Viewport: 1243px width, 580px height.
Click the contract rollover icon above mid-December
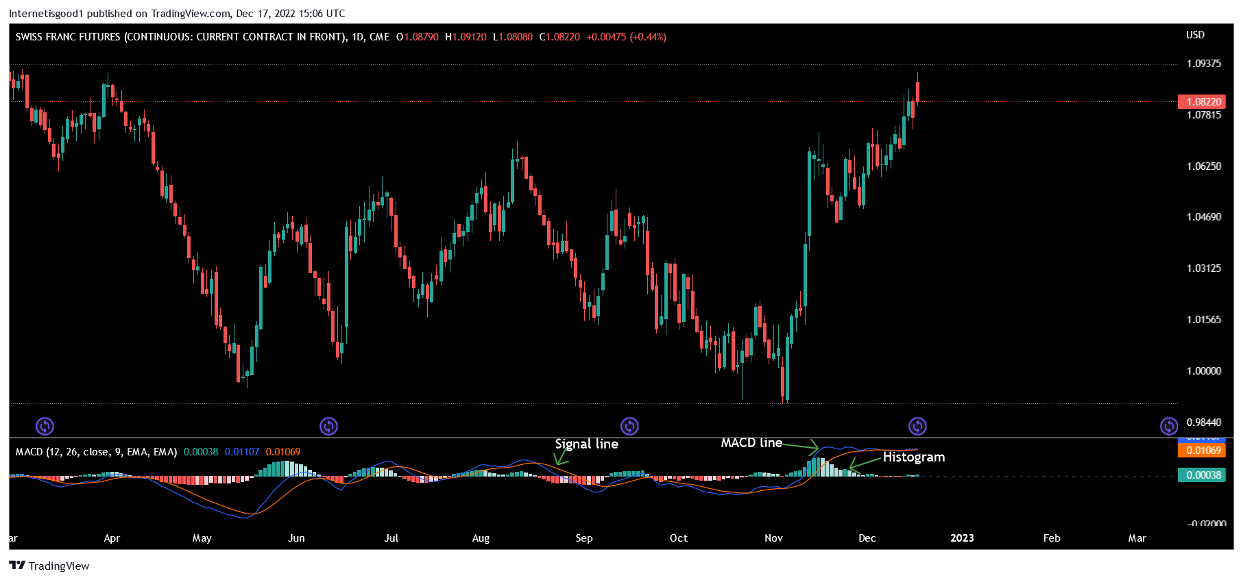[917, 427]
